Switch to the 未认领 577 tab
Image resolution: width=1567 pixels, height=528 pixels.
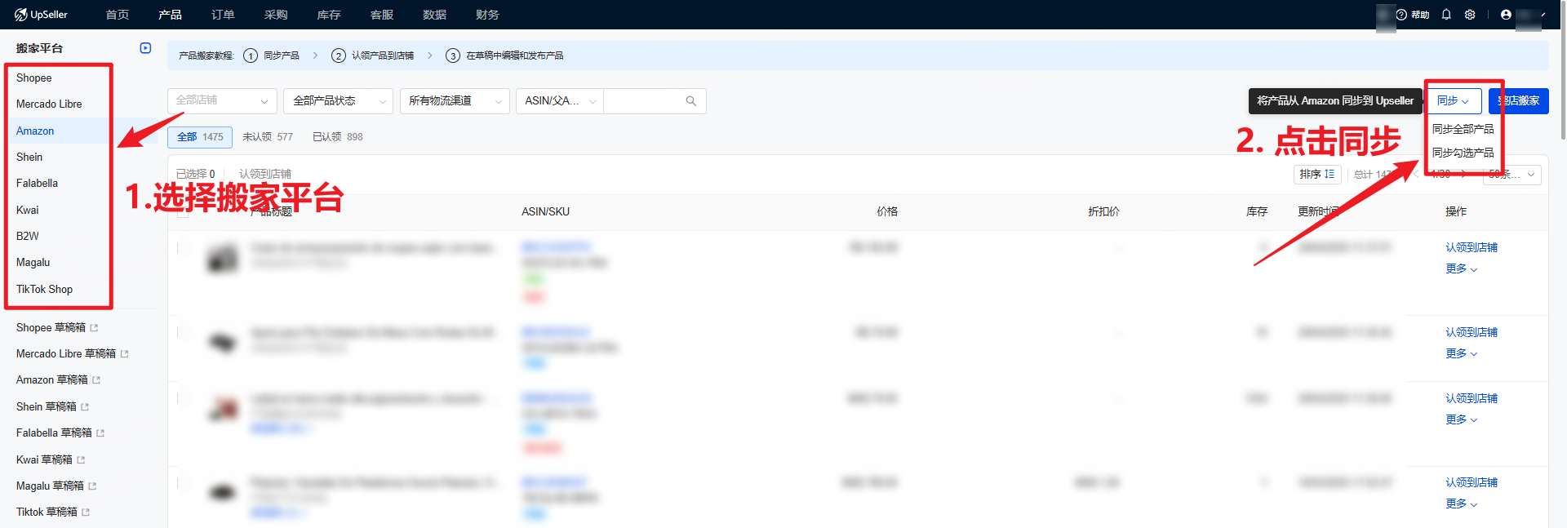[268, 137]
